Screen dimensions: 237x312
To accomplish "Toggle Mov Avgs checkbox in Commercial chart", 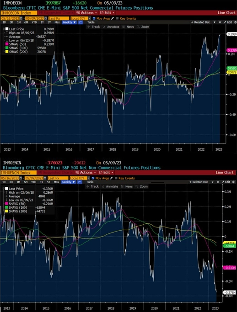I will [x=94, y=19].
